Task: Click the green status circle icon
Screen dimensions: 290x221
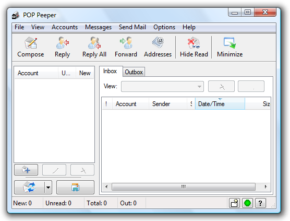Action: (247, 203)
